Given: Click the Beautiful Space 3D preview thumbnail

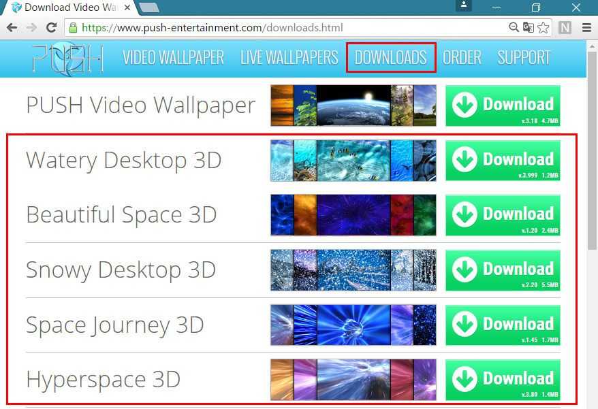Looking at the screenshot, I should [353, 215].
